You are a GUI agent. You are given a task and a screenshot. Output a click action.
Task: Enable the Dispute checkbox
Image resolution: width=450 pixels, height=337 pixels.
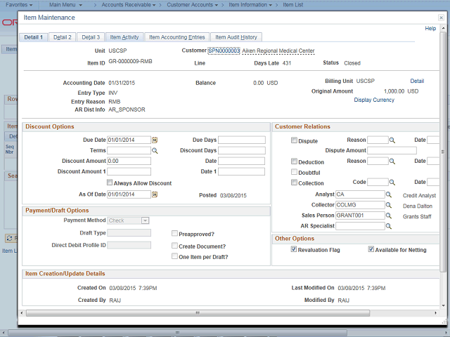[x=295, y=140]
